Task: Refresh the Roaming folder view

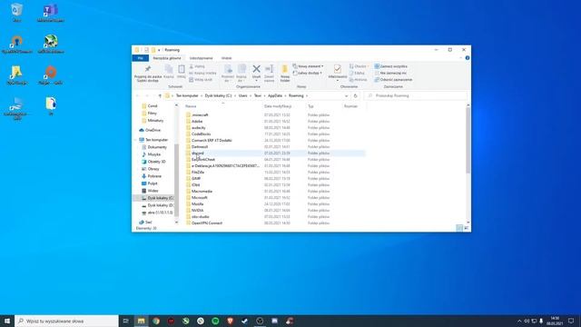Action: pyautogui.click(x=355, y=95)
